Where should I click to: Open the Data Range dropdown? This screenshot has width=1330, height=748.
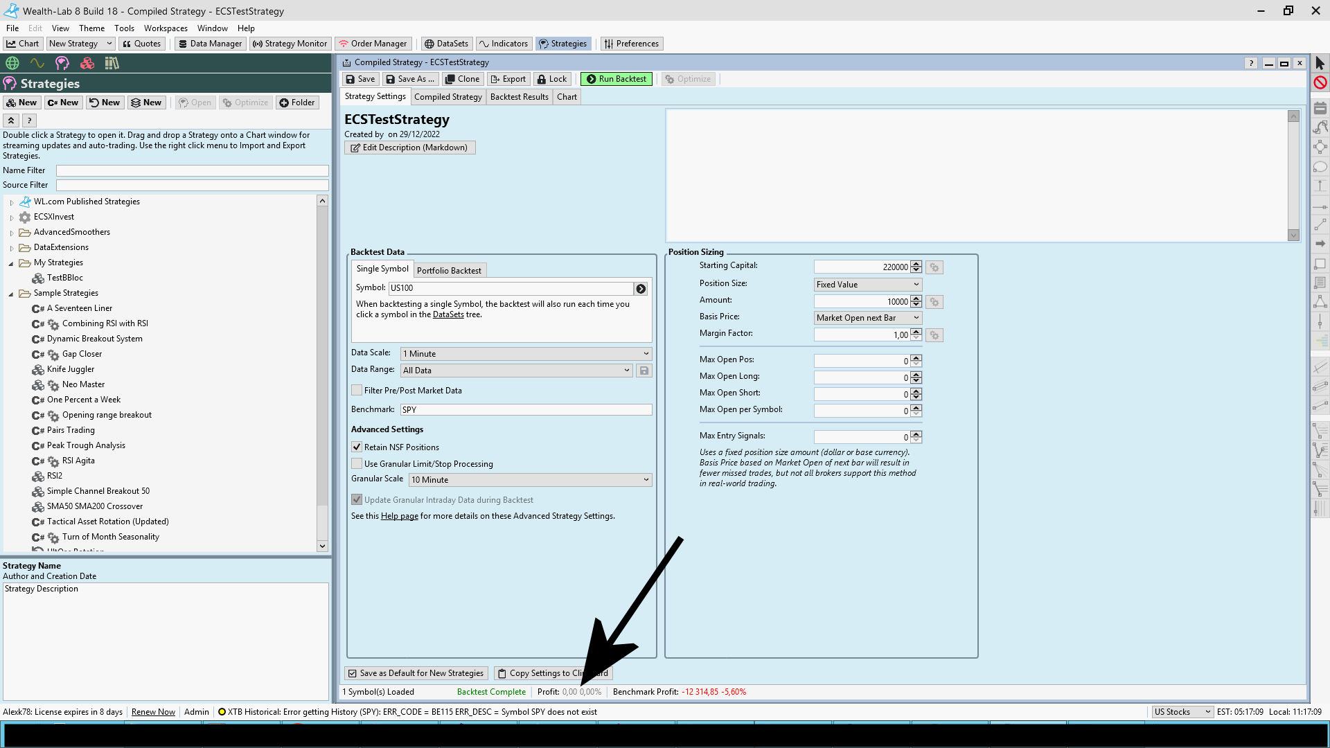coord(516,371)
